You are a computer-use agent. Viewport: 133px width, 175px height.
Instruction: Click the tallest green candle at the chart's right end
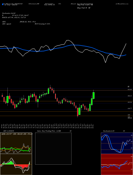coord(93,95)
